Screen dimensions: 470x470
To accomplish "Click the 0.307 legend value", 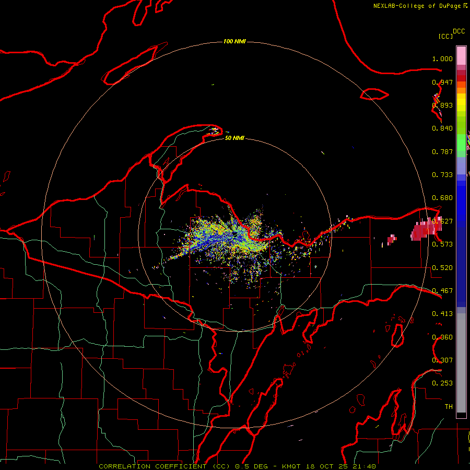I will tap(442, 360).
